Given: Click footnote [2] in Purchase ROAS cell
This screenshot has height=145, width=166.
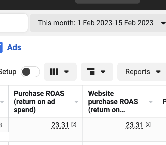Looking at the screenshot, I should tap(74, 124).
